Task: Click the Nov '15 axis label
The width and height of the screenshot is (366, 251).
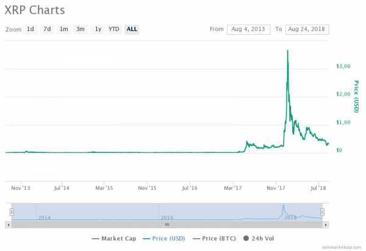Action: [147, 188]
